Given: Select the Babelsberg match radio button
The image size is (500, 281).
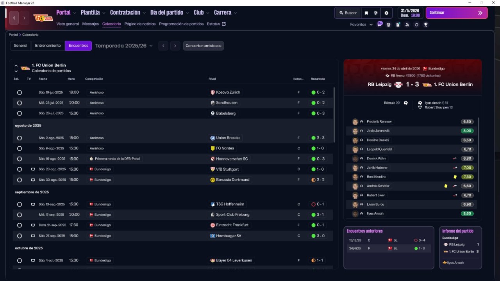Looking at the screenshot, I should click(20, 114).
